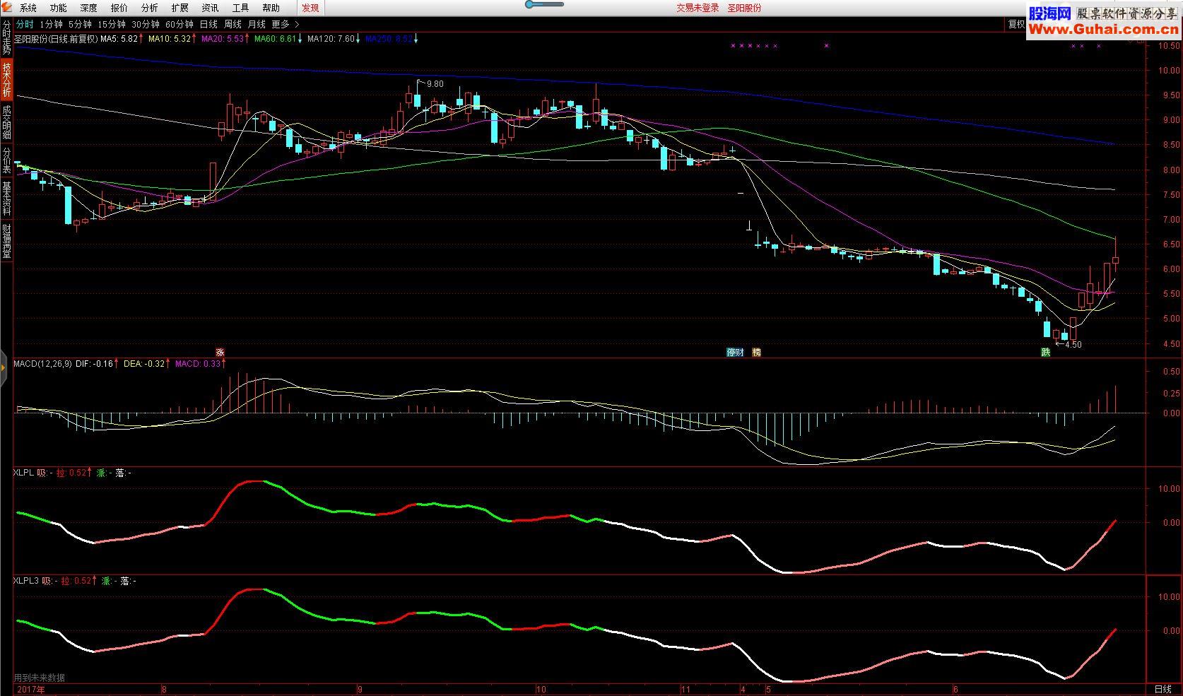This screenshot has height=696, width=1183.
Task: Open the 分析 menu
Action: pos(150,8)
